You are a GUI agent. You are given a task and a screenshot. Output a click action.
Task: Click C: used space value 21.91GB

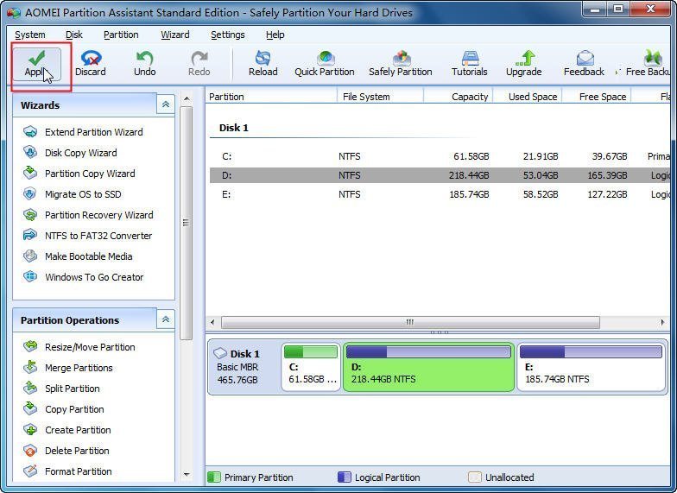point(541,156)
